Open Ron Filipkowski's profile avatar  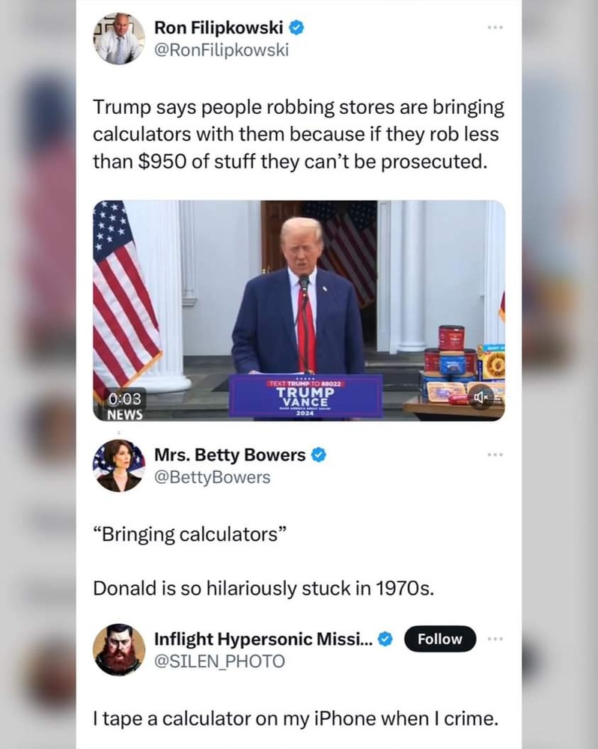pyautogui.click(x=118, y=39)
